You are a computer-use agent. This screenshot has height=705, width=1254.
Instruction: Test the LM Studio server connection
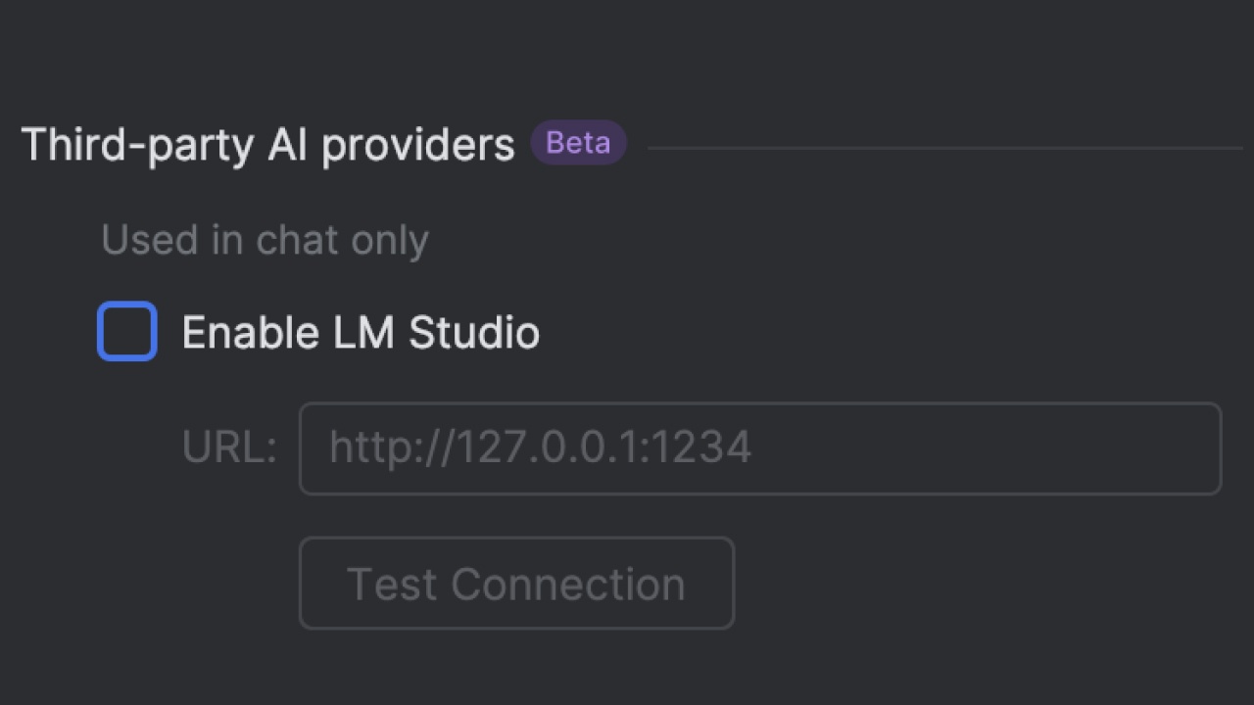[516, 584]
